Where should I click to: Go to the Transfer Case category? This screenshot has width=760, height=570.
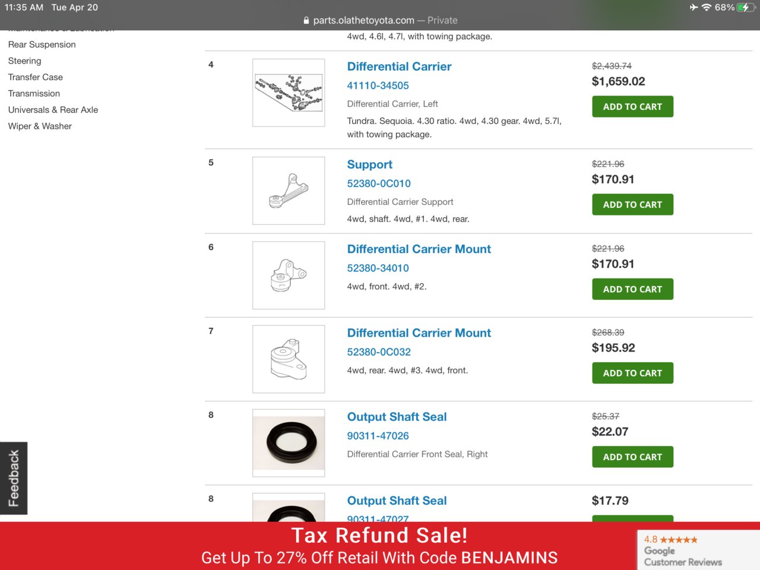pyautogui.click(x=36, y=77)
